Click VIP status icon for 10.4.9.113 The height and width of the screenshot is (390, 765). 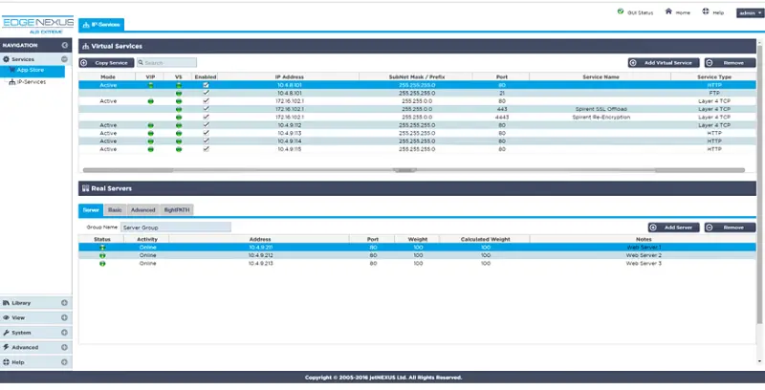pos(151,133)
